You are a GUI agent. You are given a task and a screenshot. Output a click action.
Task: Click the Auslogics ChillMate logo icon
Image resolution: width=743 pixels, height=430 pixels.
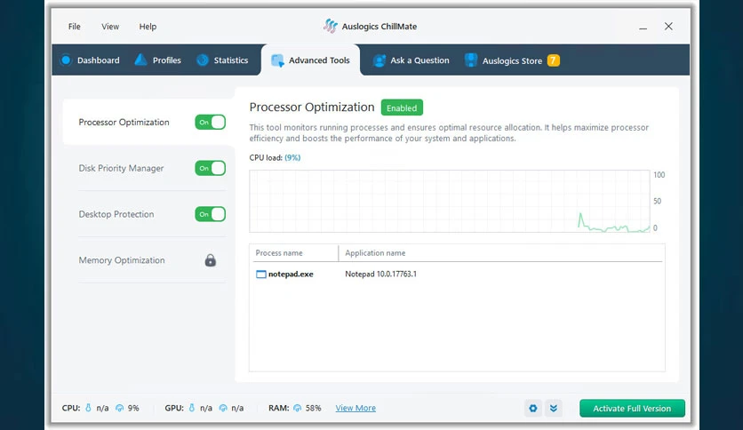331,26
